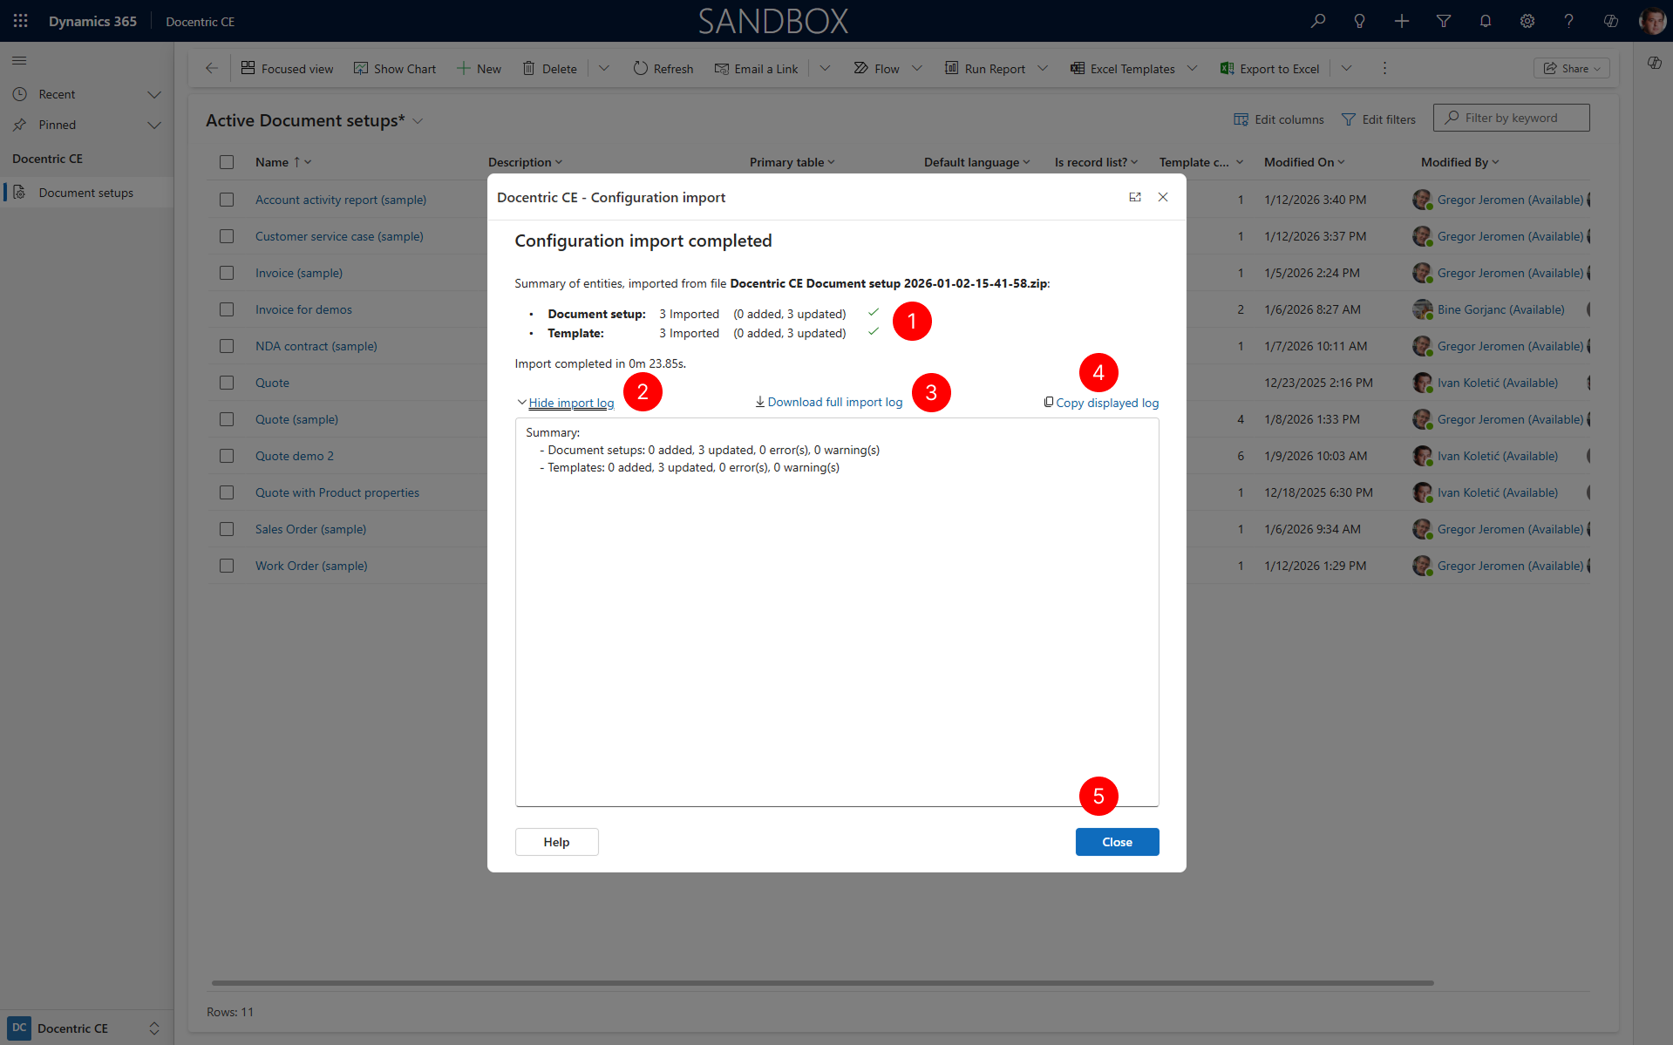Open the more commands vertical ellipsis
The height and width of the screenshot is (1045, 1673).
click(1384, 68)
